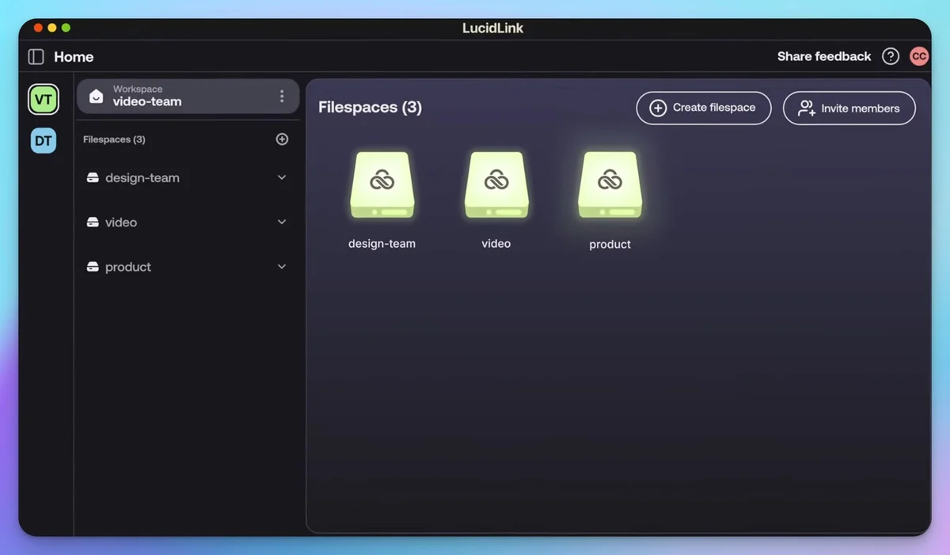Image resolution: width=950 pixels, height=555 pixels.
Task: Click the Create filespace button
Action: pyautogui.click(x=703, y=108)
